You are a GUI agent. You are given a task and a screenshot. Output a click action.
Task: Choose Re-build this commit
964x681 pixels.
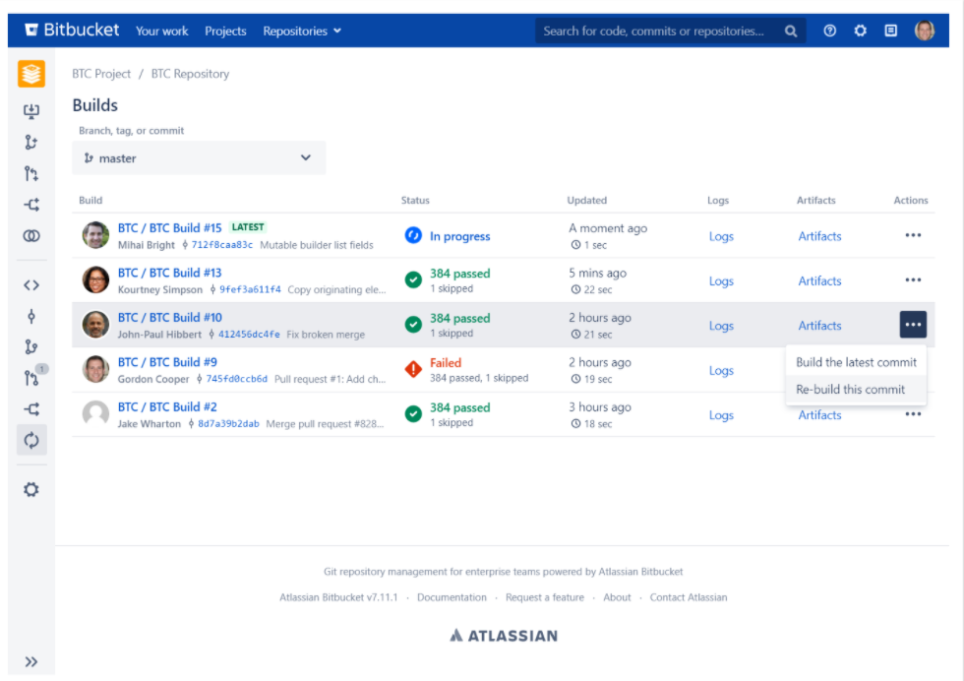[x=856, y=390]
